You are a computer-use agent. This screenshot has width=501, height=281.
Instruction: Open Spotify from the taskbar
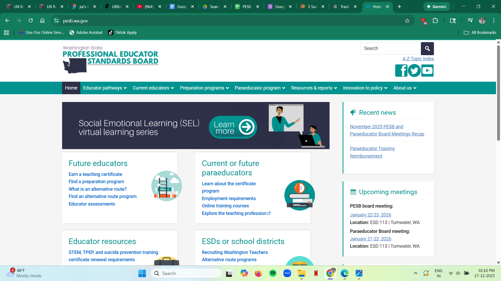tap(273, 273)
